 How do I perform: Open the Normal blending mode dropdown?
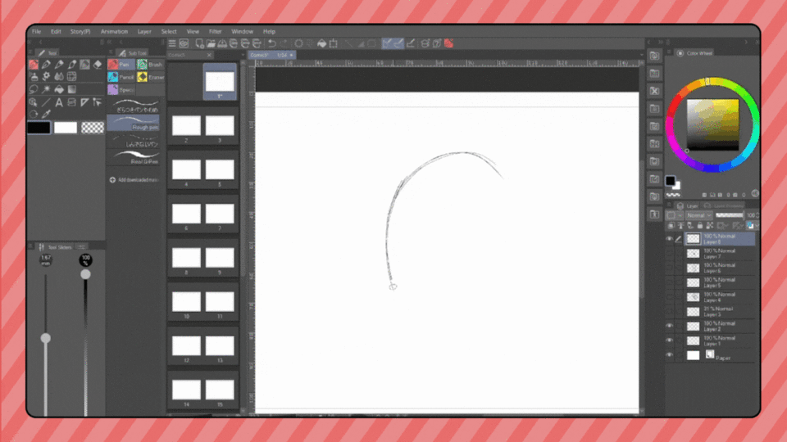[698, 215]
